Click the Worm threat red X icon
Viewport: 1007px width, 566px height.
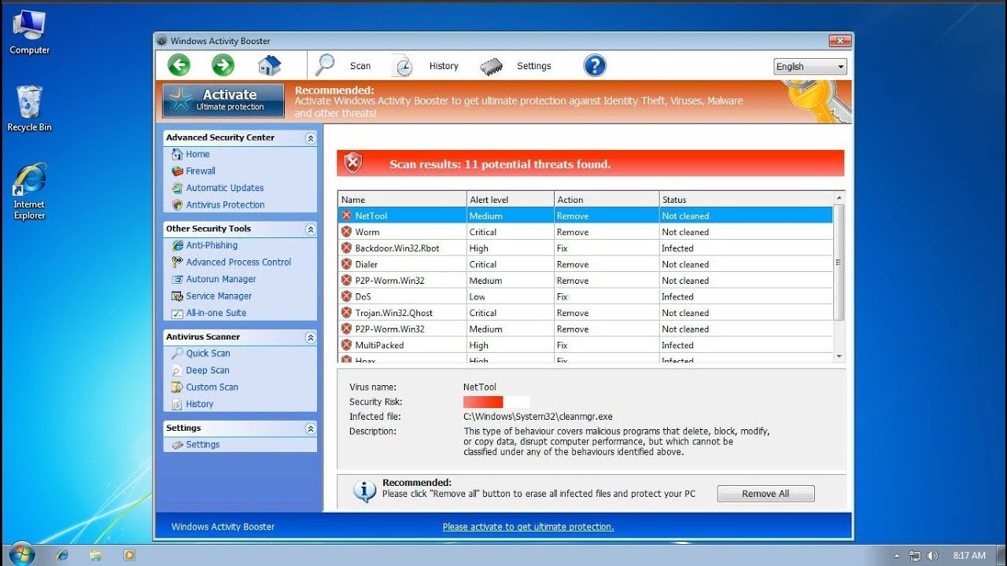[x=346, y=232]
